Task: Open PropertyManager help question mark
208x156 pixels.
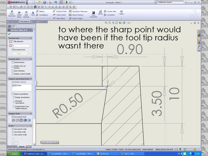Action: (32, 30)
